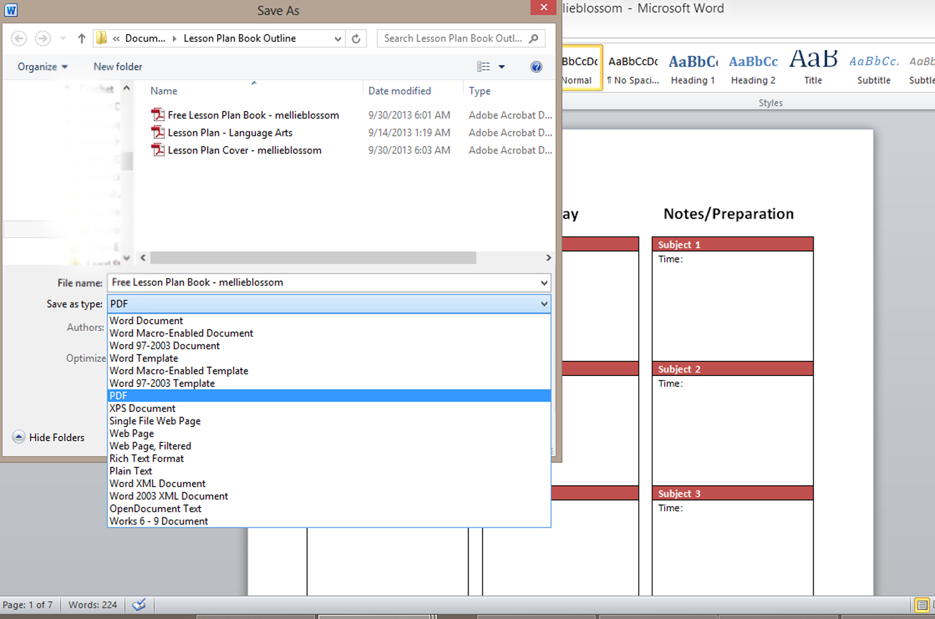
Task: Click the File name input field
Action: 323,283
